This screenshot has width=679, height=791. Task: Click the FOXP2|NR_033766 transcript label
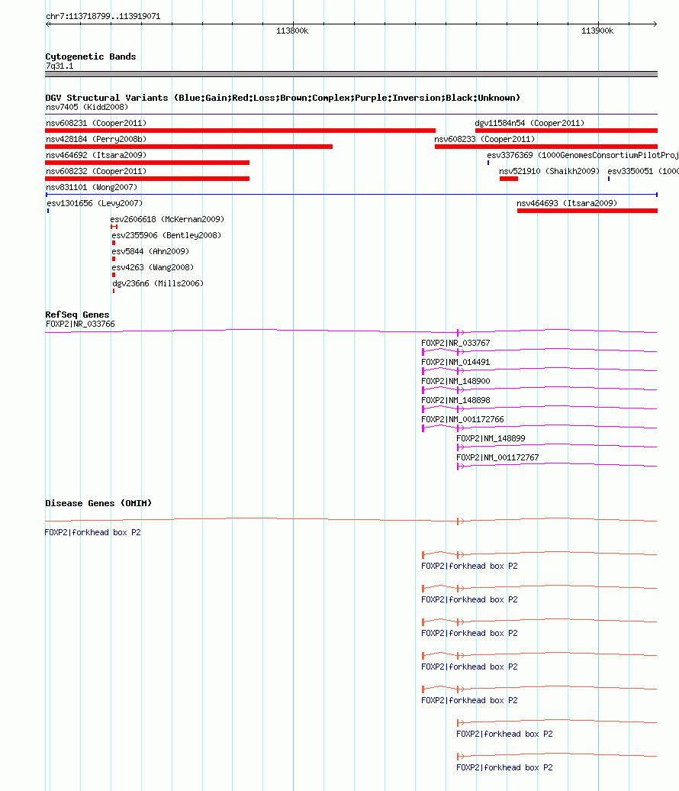coord(80,324)
